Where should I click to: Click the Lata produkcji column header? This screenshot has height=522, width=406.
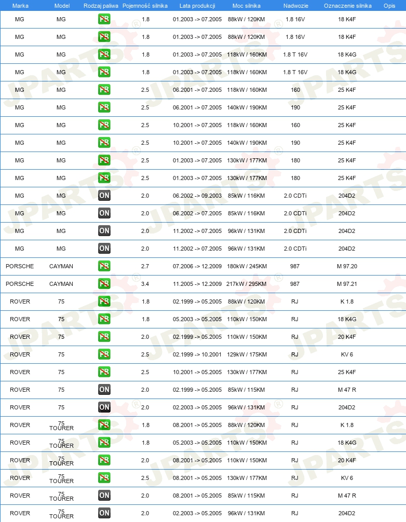point(197,6)
